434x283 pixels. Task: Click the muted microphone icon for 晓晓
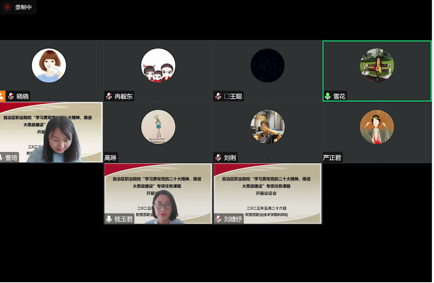click(x=11, y=96)
